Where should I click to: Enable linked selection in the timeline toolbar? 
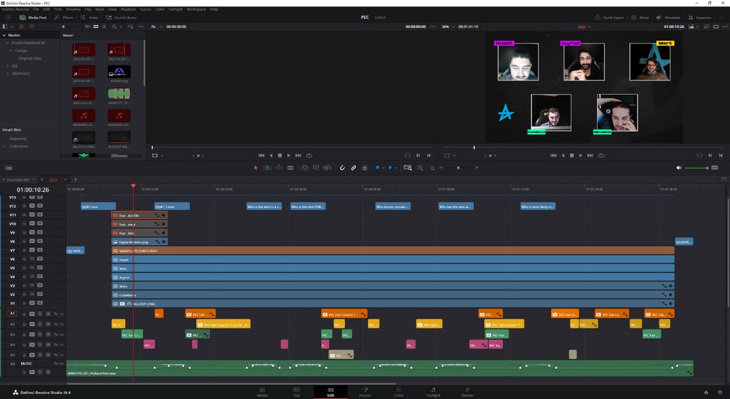pos(354,168)
